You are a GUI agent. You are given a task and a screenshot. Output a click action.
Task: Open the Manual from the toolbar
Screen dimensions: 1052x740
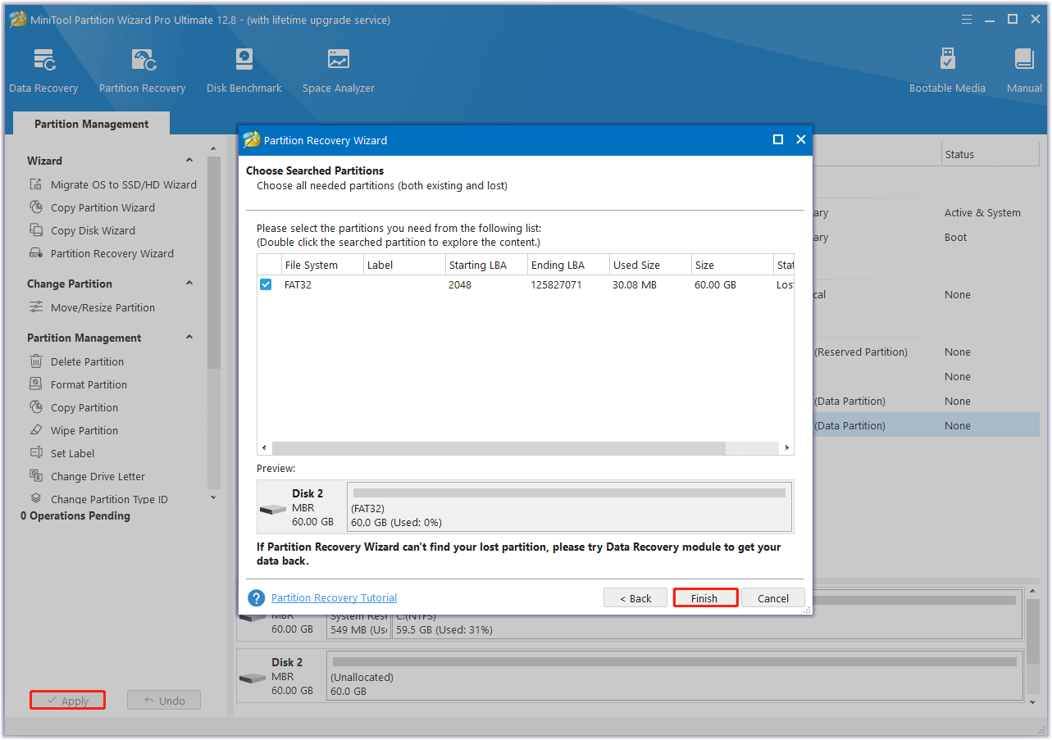point(1024,70)
